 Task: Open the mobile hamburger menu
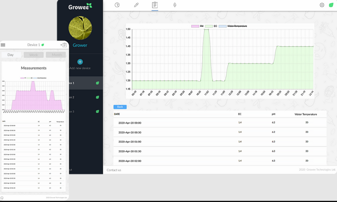point(3,45)
